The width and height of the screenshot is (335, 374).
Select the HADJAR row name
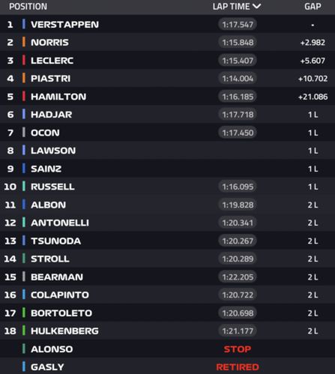pos(51,115)
